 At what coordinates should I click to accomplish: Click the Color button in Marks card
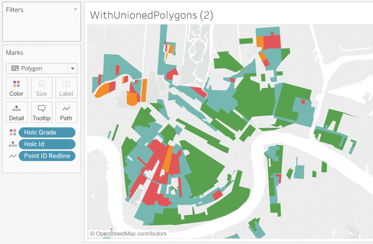17,87
